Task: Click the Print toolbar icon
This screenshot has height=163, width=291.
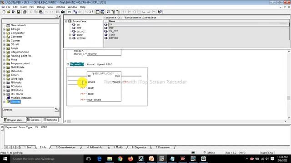Action: click(25, 12)
